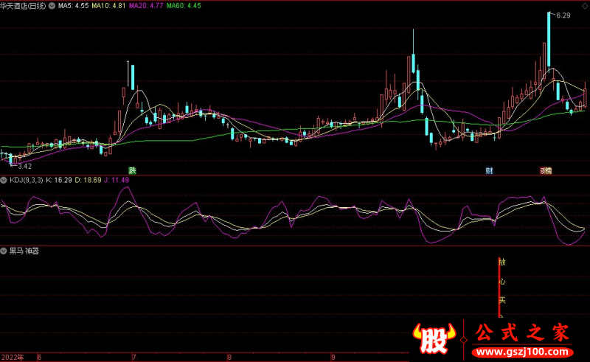This screenshot has width=590, height=362.
Task: Click the MA5: 4.55 legend label
Action: coord(73,5)
